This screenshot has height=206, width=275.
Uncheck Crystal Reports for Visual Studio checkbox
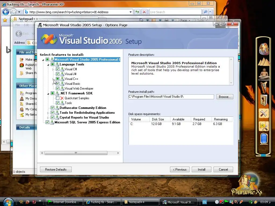(52, 117)
